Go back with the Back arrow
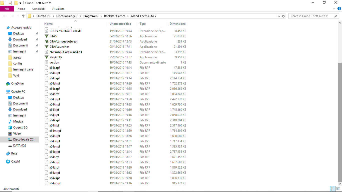Screen dimensions: 342x192 [x=5, y=16]
